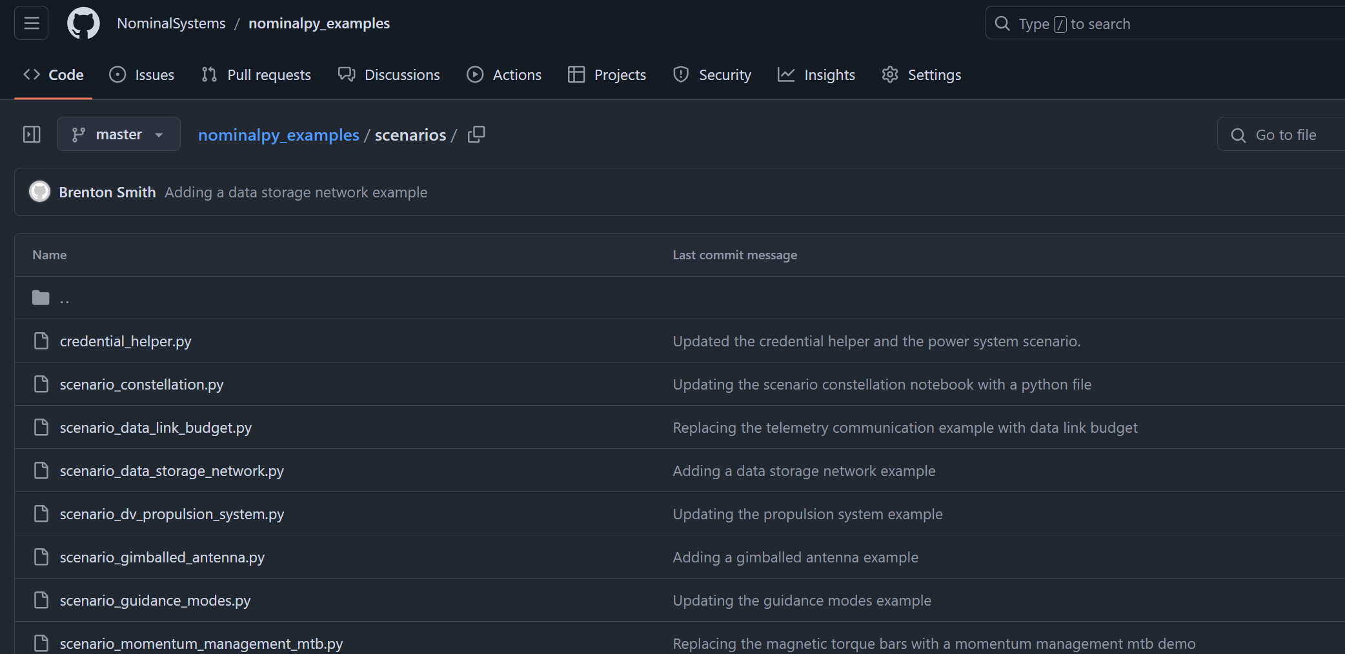Open the nominalpy_examples repository header link
The height and width of the screenshot is (654, 1345).
(319, 23)
